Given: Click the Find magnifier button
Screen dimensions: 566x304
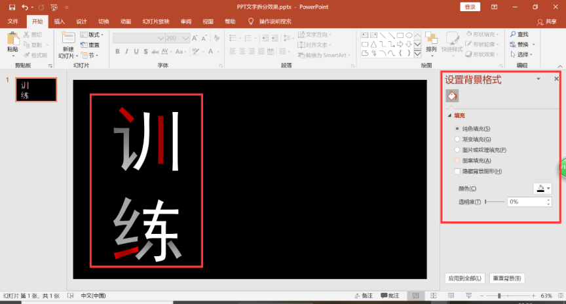Looking at the screenshot, I should click(x=519, y=34).
